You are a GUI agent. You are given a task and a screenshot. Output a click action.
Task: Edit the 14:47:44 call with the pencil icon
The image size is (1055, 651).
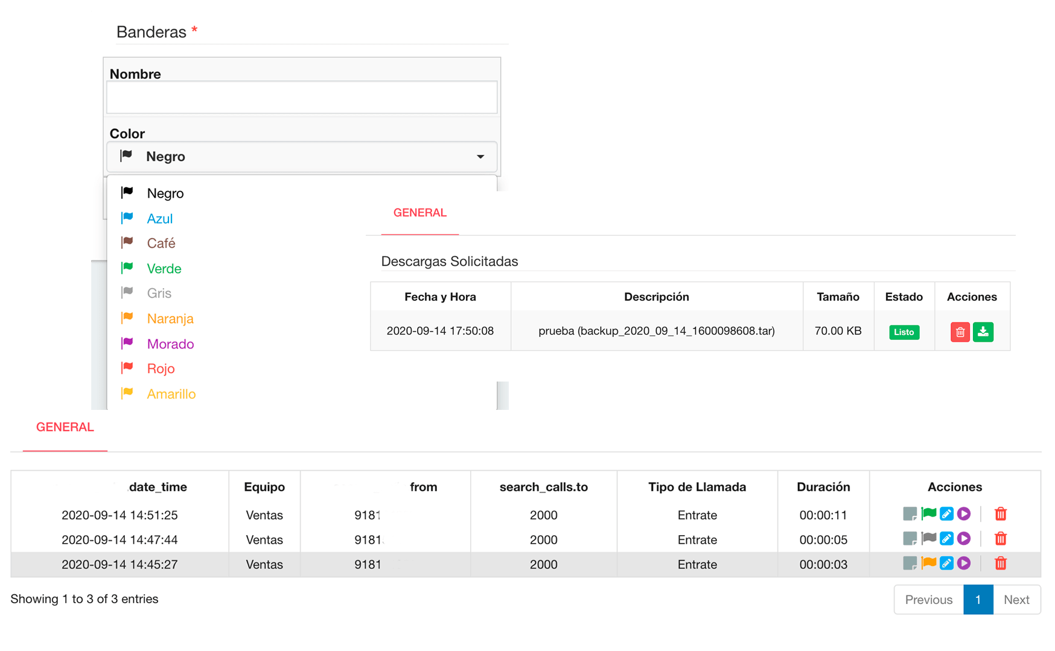point(946,539)
